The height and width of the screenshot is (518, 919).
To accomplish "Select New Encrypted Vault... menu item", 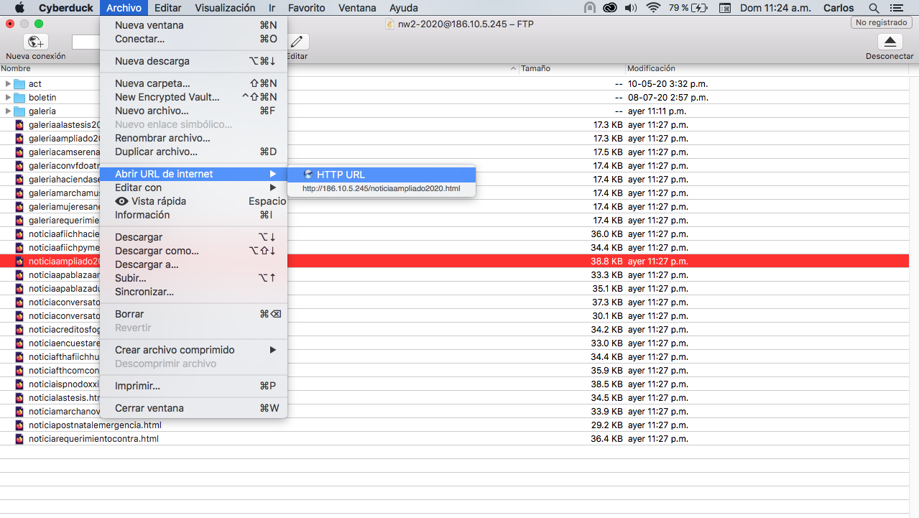I will [x=193, y=97].
